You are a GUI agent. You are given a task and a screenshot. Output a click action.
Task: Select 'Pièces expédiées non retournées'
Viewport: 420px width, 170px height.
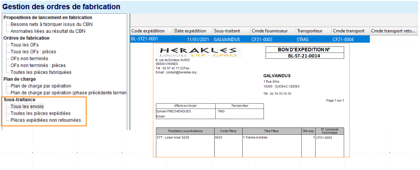click(45, 120)
